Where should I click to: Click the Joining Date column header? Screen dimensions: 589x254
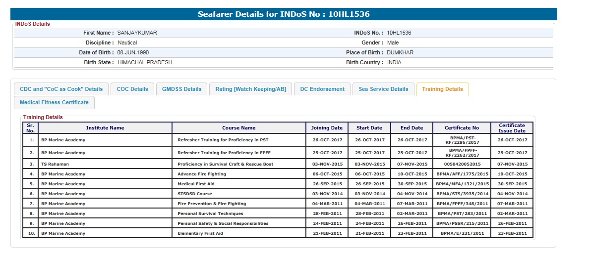(x=327, y=128)
